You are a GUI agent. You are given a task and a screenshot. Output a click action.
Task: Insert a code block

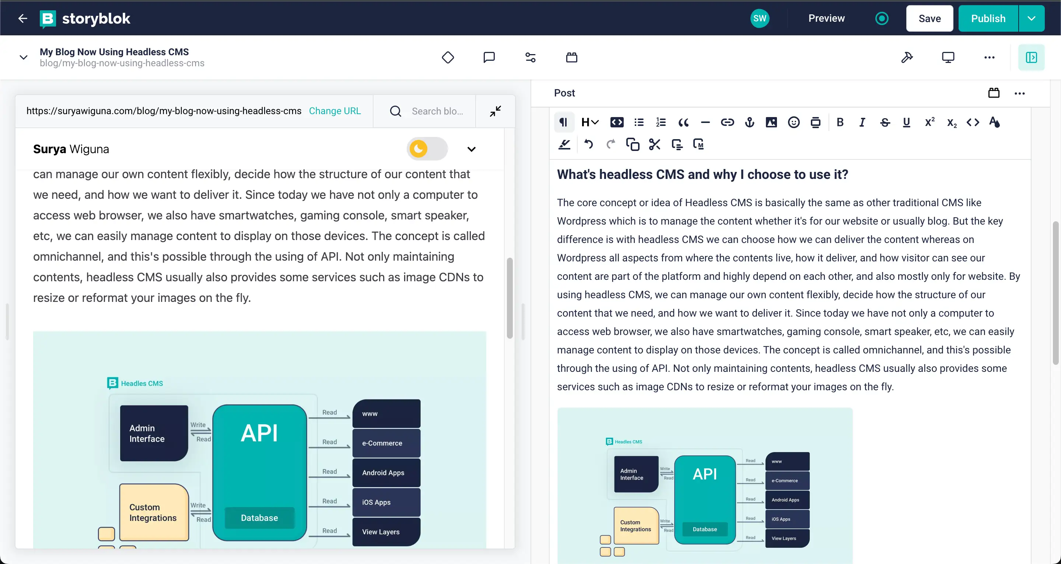pyautogui.click(x=617, y=122)
